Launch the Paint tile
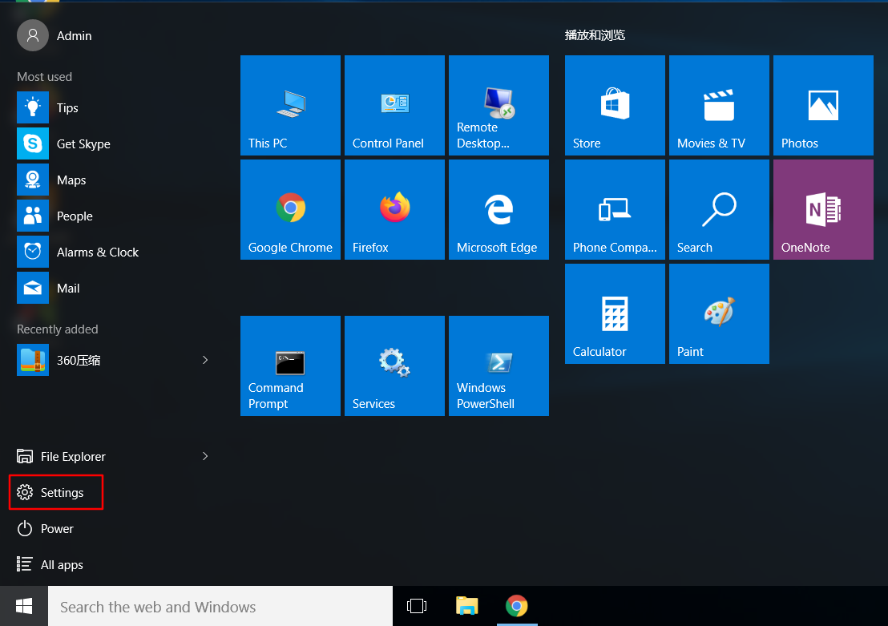The width and height of the screenshot is (888, 626). click(719, 314)
